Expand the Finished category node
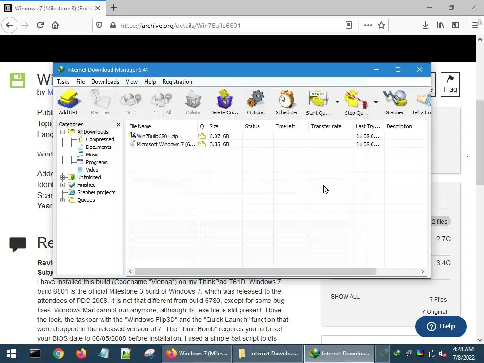This screenshot has width=484, height=363. point(63,185)
